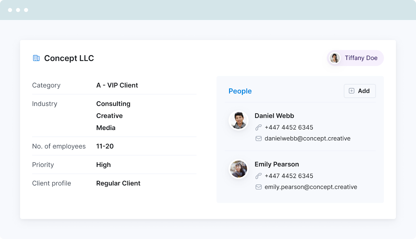Viewport: 416px width, 239px height.
Task: Select the People section heading
Action: 240,91
